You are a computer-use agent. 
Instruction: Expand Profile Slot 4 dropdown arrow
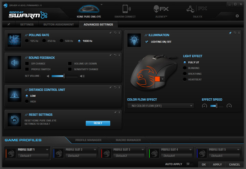190,149
